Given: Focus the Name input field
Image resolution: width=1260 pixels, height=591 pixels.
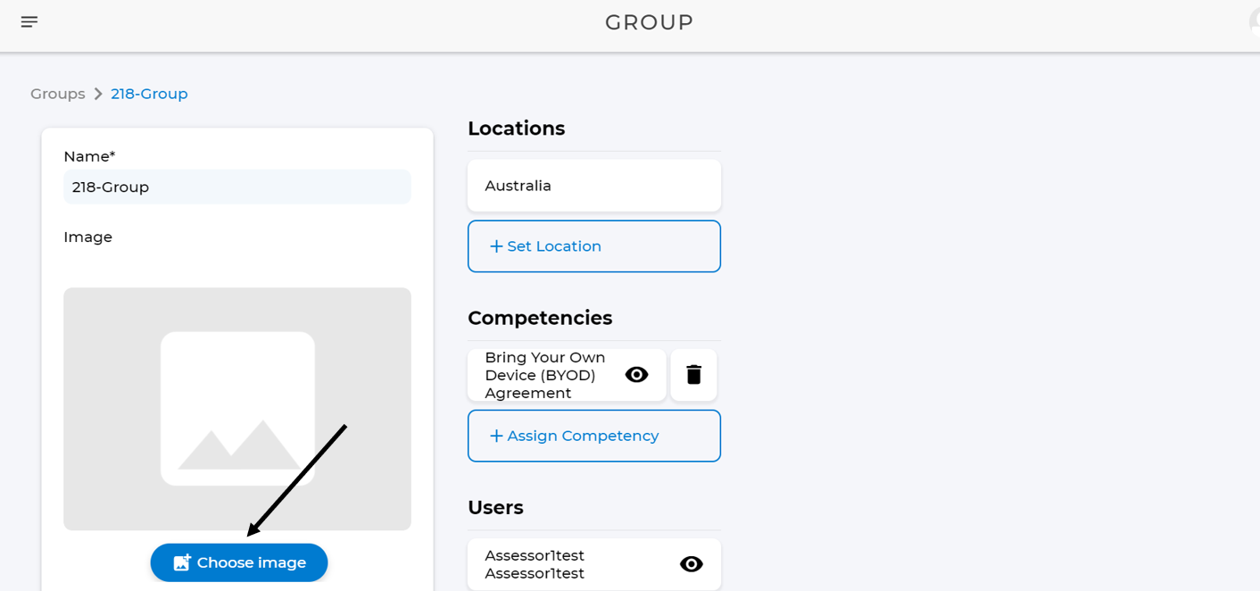Looking at the screenshot, I should coord(237,187).
